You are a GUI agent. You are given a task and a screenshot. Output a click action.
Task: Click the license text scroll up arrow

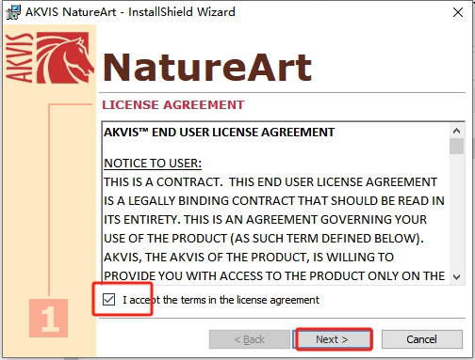[x=457, y=131]
